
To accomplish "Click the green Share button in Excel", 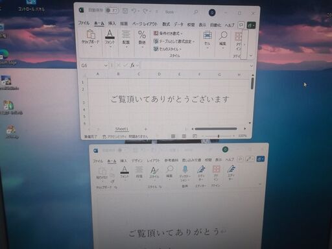I will (251, 25).
